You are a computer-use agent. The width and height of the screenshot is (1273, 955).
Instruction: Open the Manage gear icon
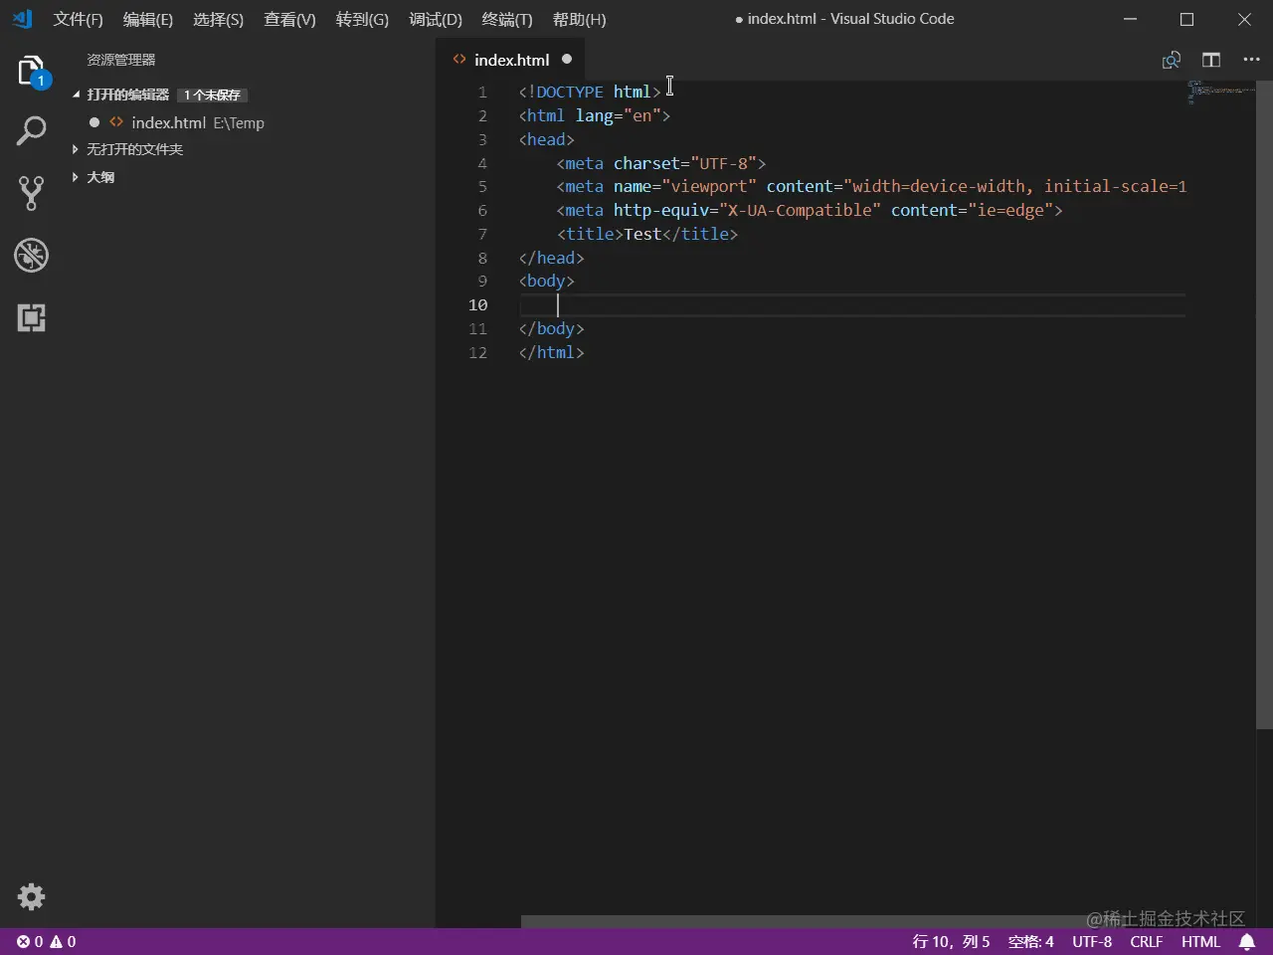click(32, 896)
